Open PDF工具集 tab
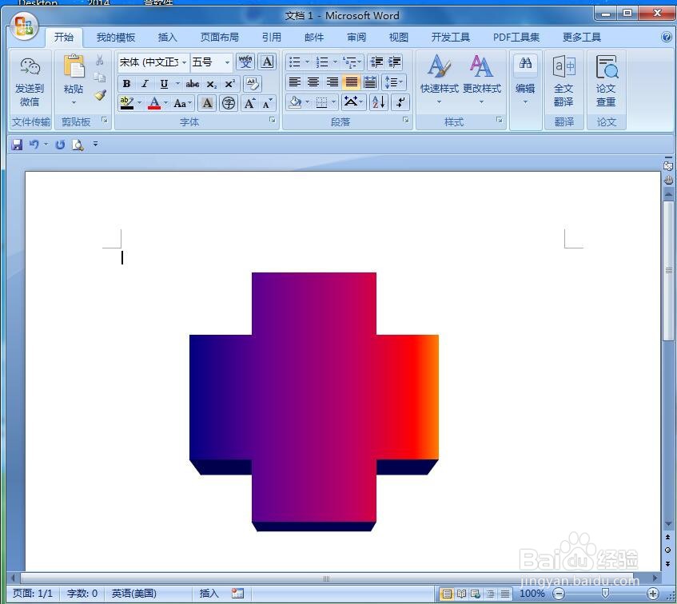The image size is (677, 604). 516,38
